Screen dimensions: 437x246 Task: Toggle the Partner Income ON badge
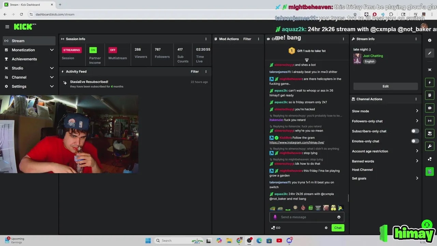[x=93, y=50]
